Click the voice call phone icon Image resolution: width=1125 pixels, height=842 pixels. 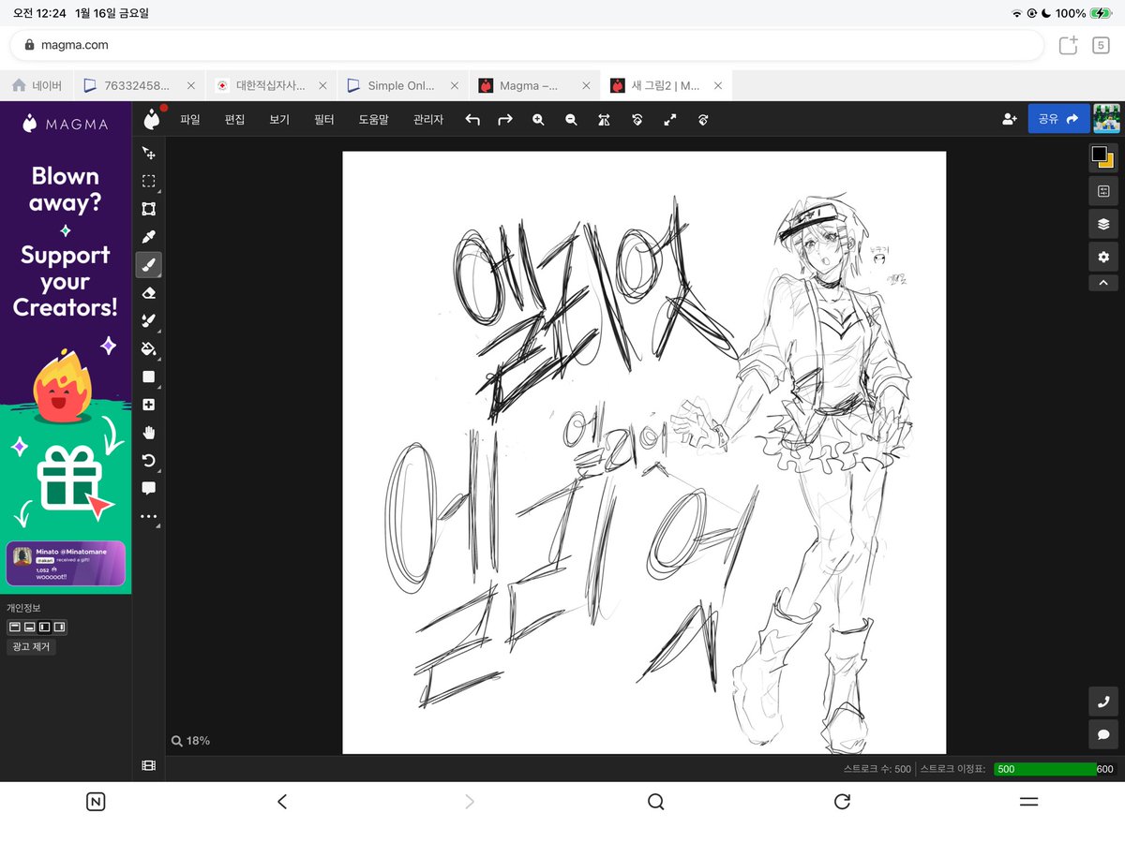(x=1103, y=702)
